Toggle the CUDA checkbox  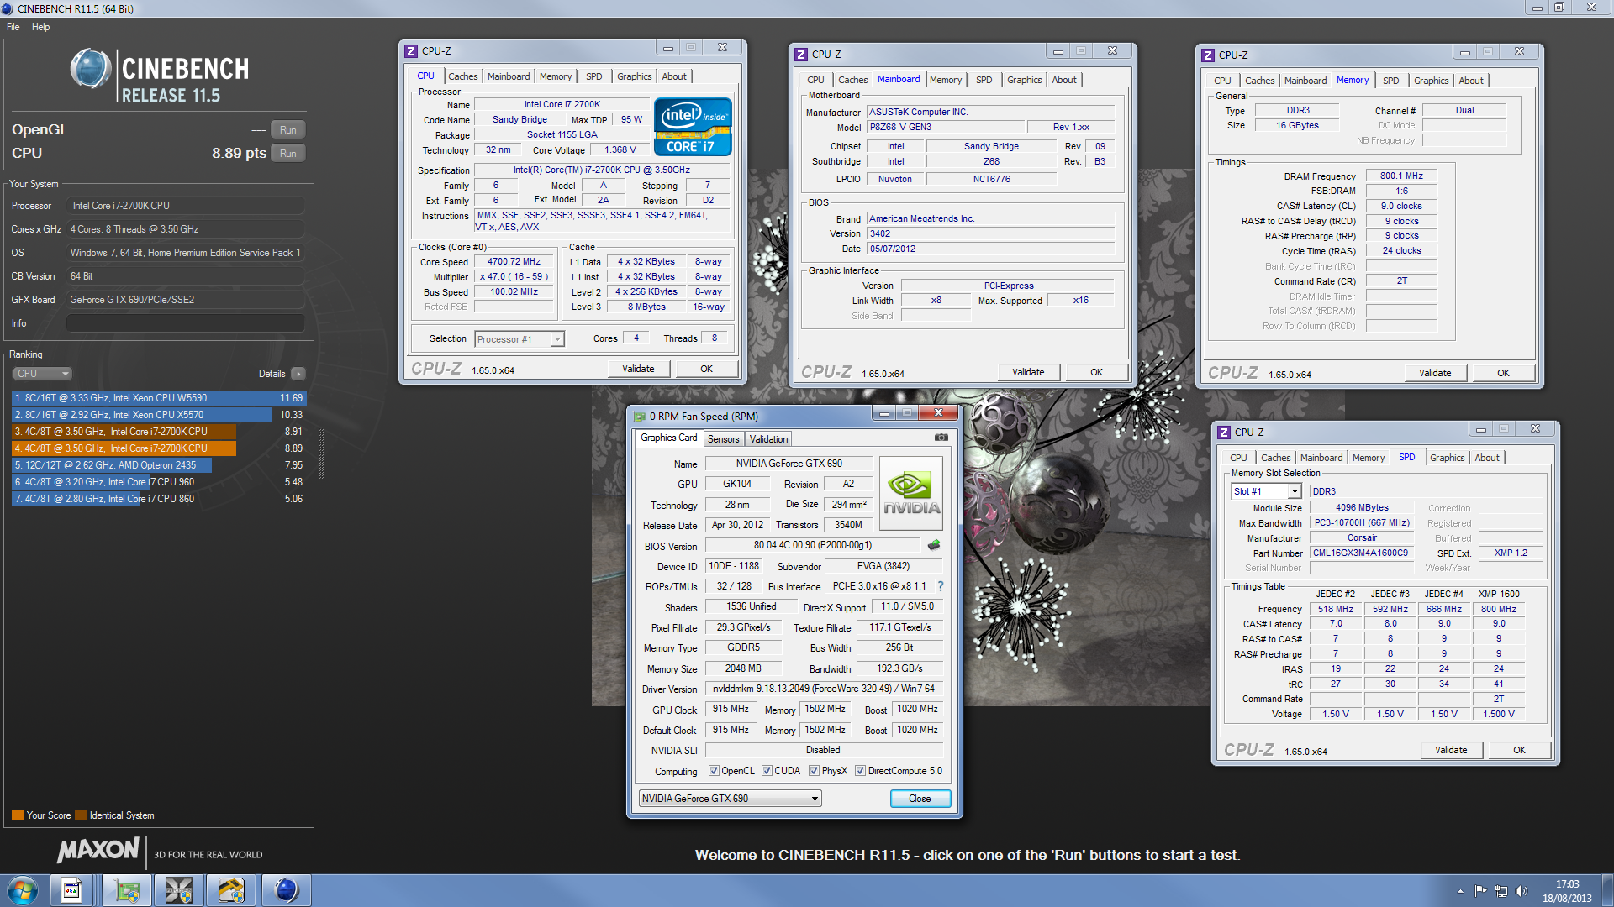767,771
